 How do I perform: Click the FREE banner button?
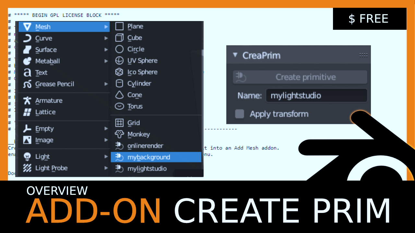369,19
